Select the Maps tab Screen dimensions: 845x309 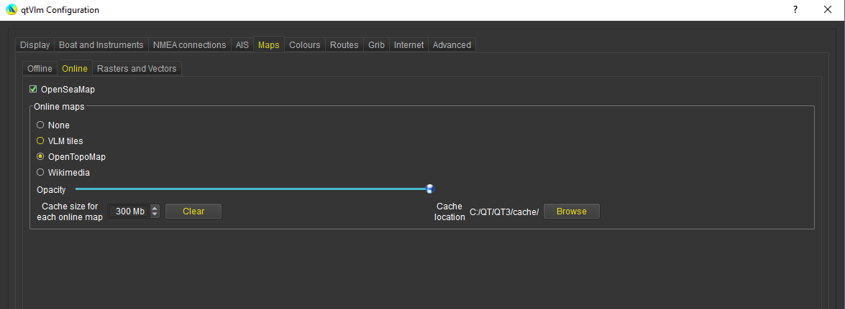(x=269, y=44)
